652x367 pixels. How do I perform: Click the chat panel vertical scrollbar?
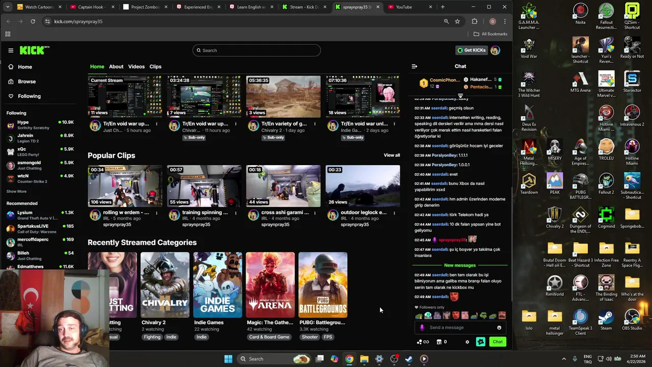point(511,245)
